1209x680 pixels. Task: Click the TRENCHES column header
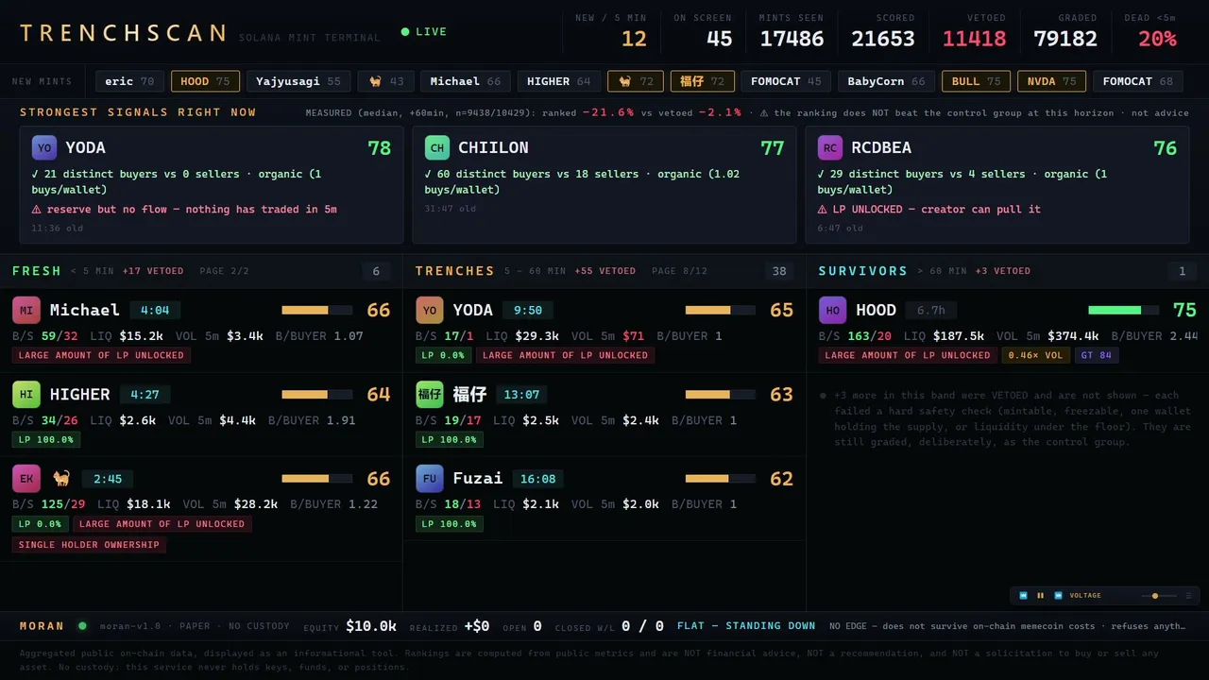(455, 271)
